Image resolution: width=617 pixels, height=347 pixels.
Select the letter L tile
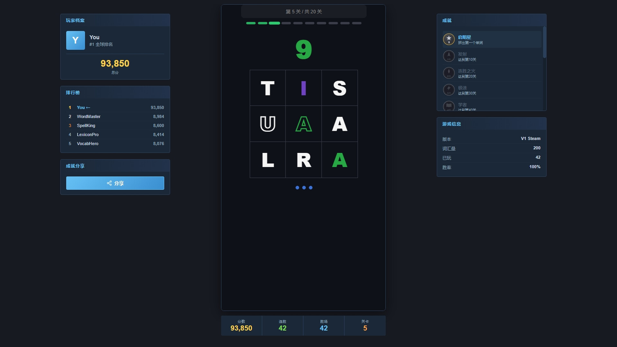click(x=268, y=160)
